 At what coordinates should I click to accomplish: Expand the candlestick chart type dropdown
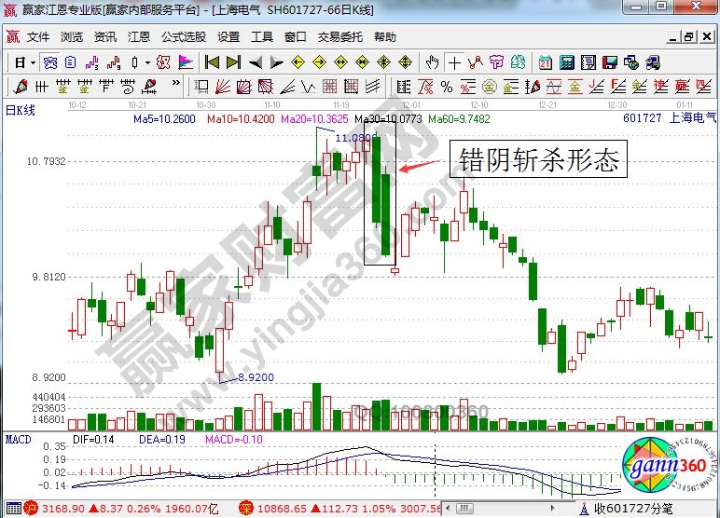pyautogui.click(x=147, y=62)
